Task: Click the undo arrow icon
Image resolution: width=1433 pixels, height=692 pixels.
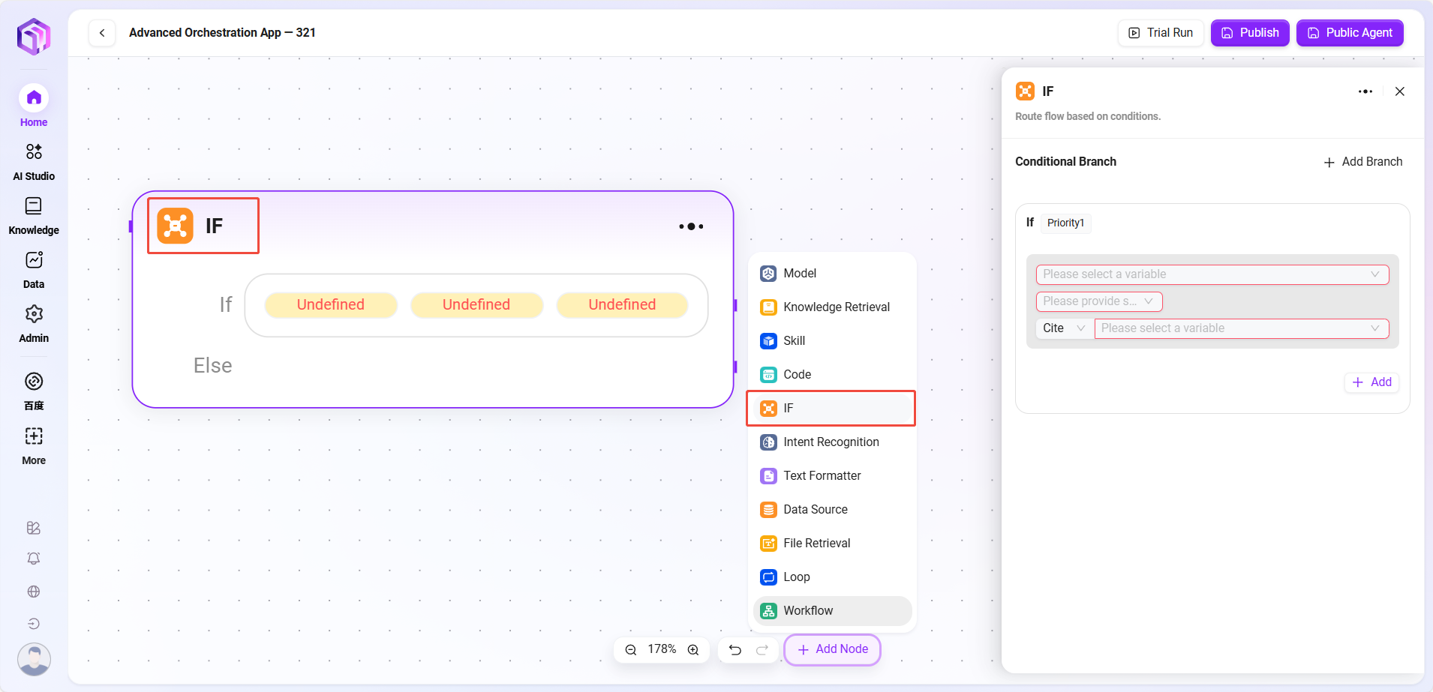Action: [x=735, y=650]
